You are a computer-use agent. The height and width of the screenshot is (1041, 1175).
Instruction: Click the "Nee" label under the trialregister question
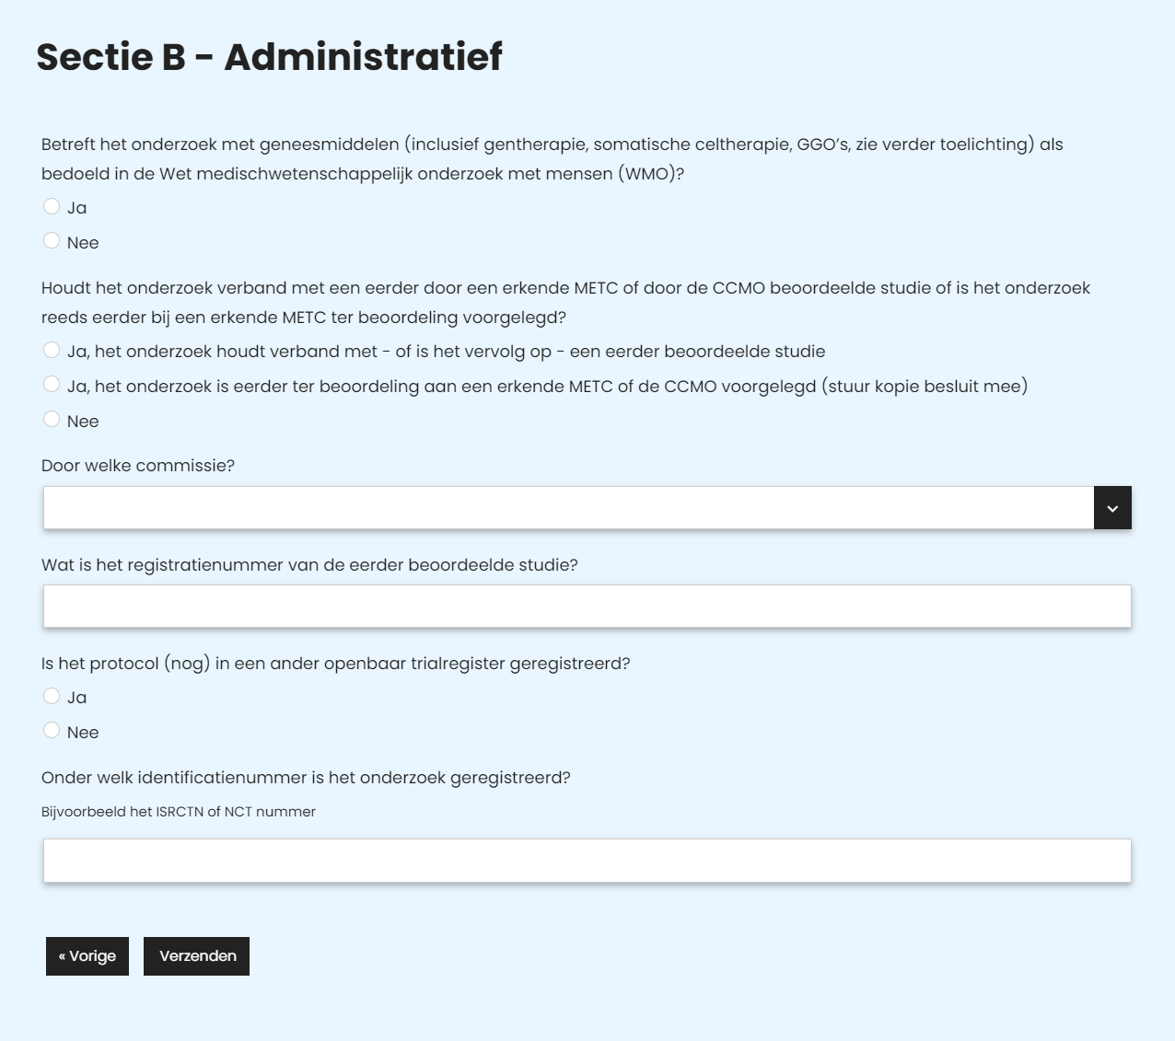point(82,731)
